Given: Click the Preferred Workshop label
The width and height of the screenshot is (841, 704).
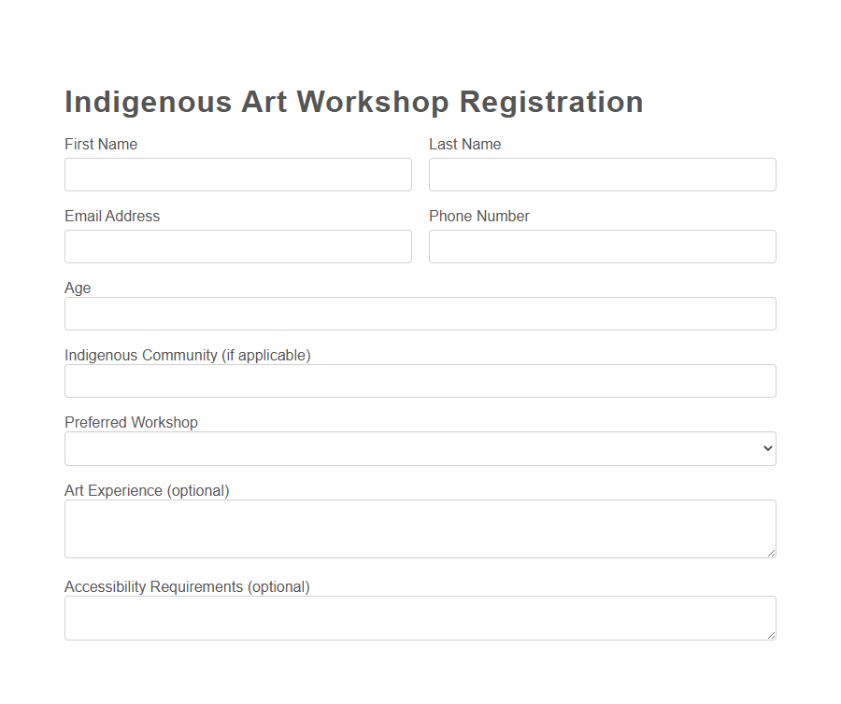Looking at the screenshot, I should coord(131,422).
